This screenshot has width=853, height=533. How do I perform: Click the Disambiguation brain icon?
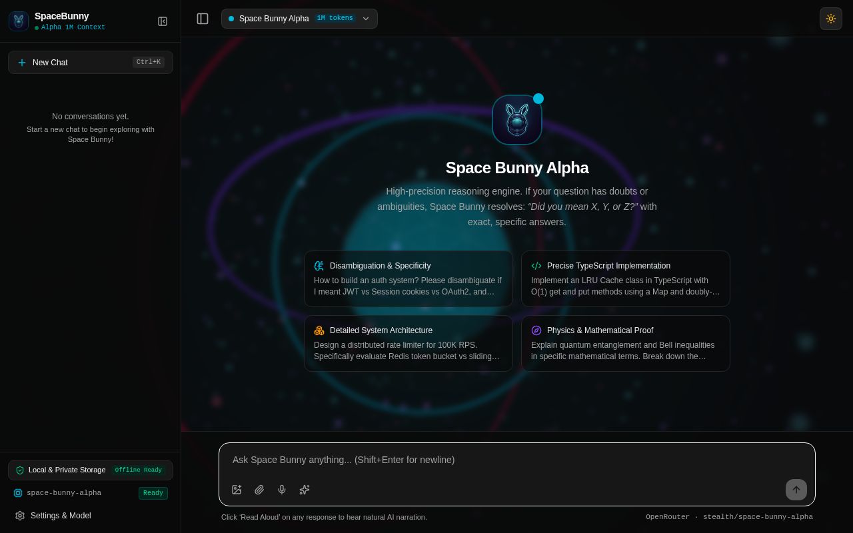[x=319, y=266]
